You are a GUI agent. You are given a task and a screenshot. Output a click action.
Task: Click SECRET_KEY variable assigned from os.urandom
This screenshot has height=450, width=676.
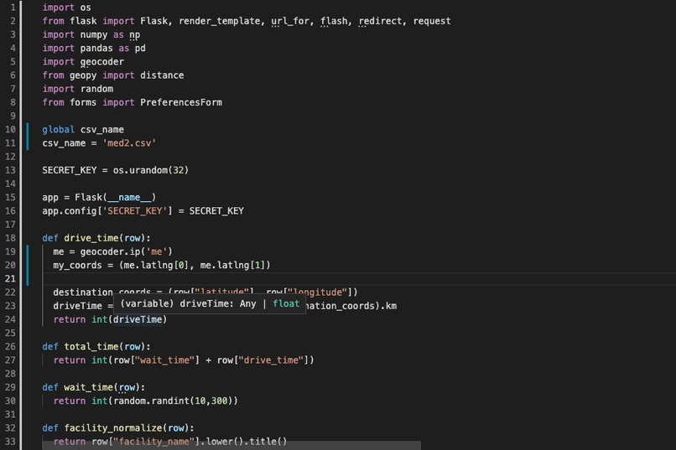point(70,170)
